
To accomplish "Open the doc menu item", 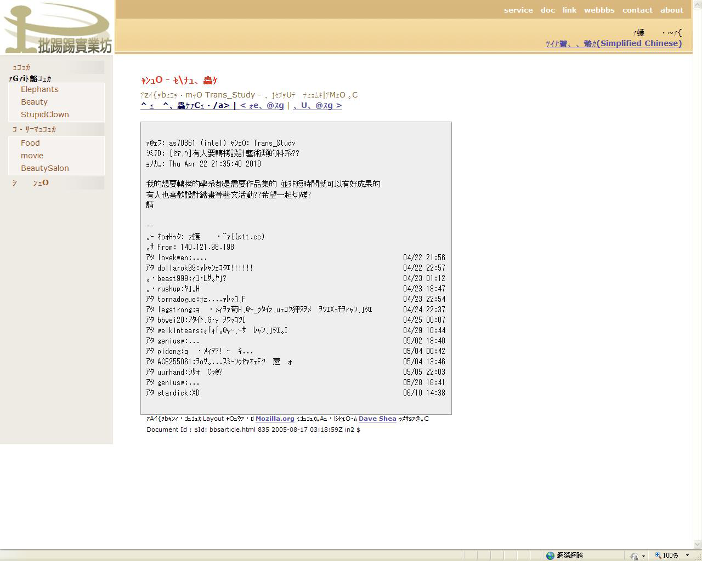I will pyautogui.click(x=548, y=10).
